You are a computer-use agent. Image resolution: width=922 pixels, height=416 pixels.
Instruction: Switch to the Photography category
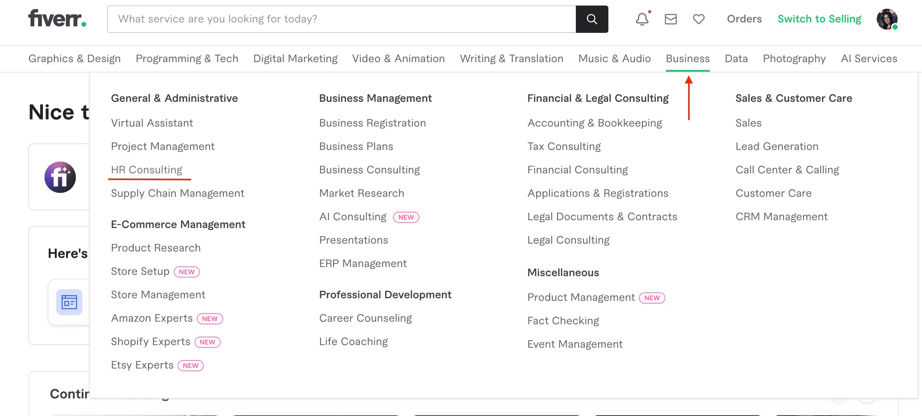(x=794, y=58)
